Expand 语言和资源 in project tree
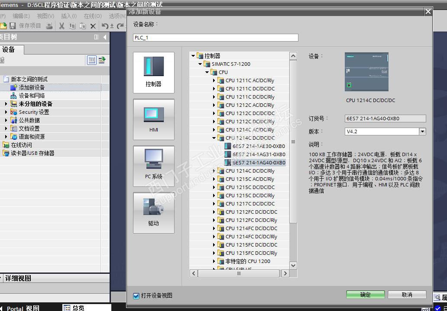 pyautogui.click(x=6, y=137)
